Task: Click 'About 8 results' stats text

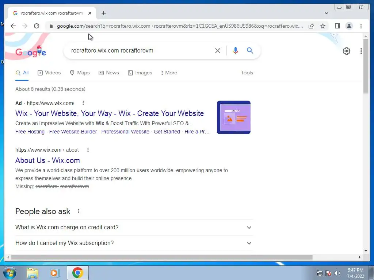Action: (x=50, y=89)
